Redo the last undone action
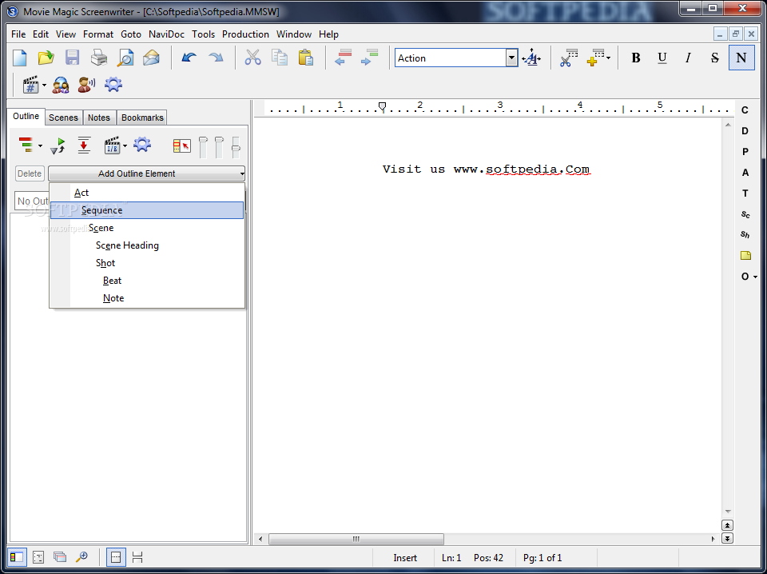The image size is (767, 574). [x=215, y=58]
